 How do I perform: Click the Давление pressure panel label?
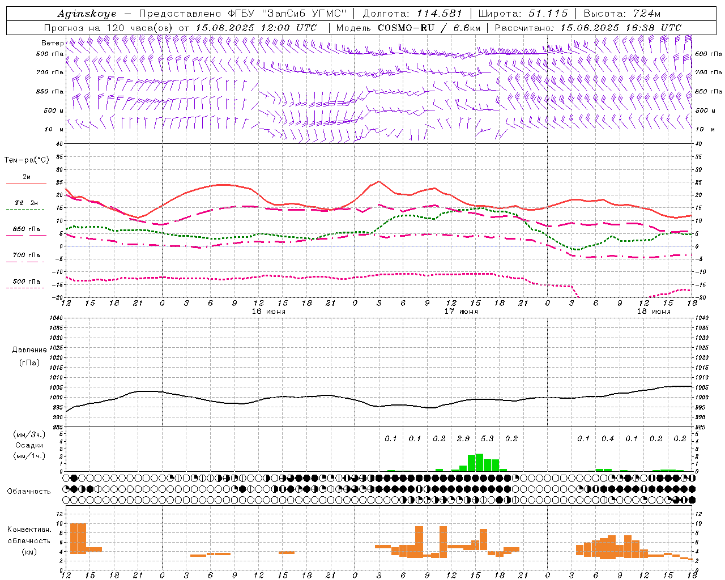click(x=29, y=350)
